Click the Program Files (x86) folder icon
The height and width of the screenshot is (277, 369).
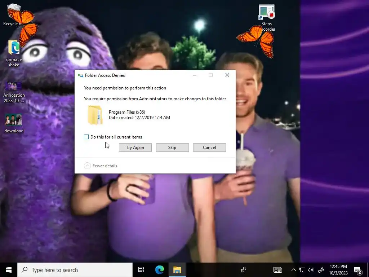click(x=95, y=115)
